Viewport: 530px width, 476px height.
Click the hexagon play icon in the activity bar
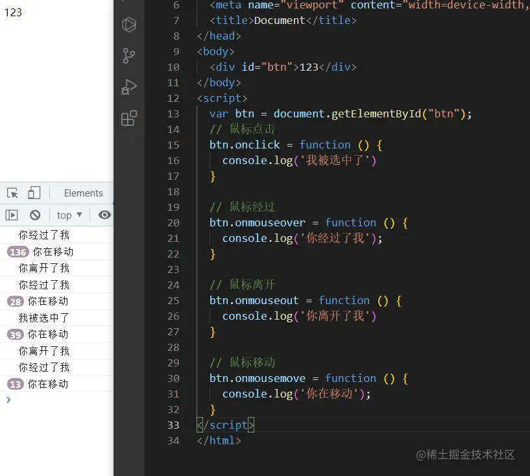tap(129, 25)
